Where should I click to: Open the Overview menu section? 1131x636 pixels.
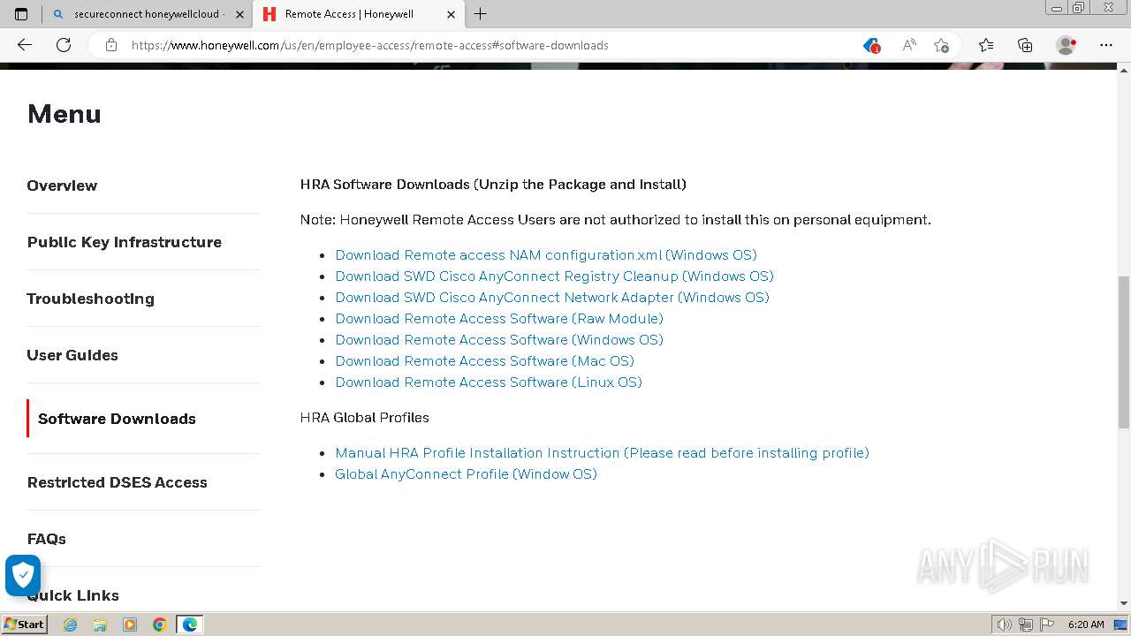(x=62, y=185)
